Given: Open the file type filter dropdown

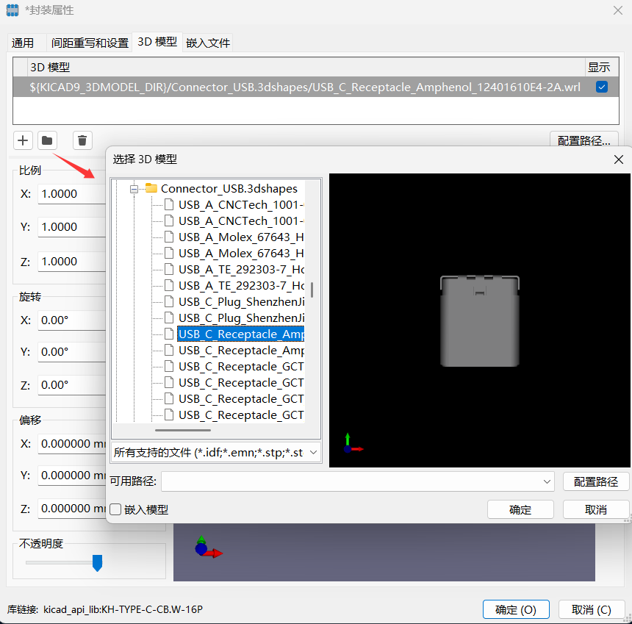Looking at the screenshot, I should (216, 453).
